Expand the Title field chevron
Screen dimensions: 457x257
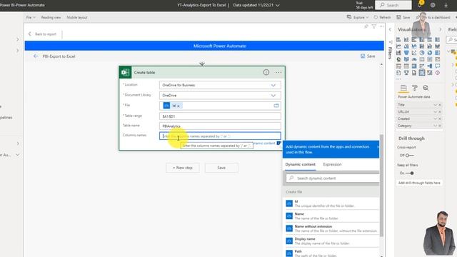coord(435,105)
